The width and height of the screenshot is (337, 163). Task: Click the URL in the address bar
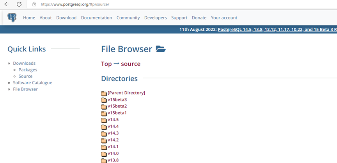coord(75,4)
